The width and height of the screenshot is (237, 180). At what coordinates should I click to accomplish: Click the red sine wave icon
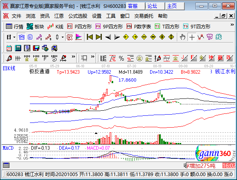coord(167,58)
